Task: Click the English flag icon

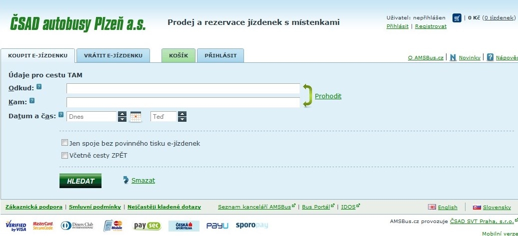Action: point(432,207)
